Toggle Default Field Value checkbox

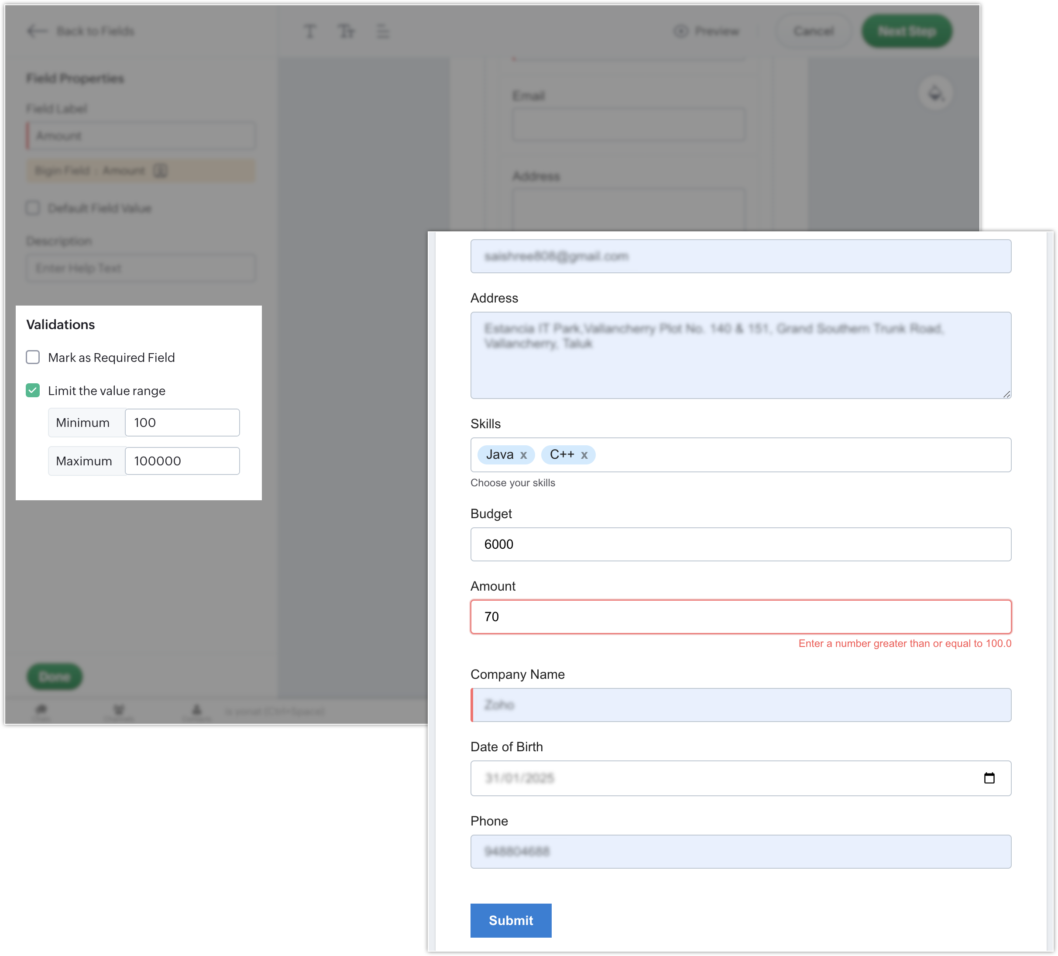[33, 208]
